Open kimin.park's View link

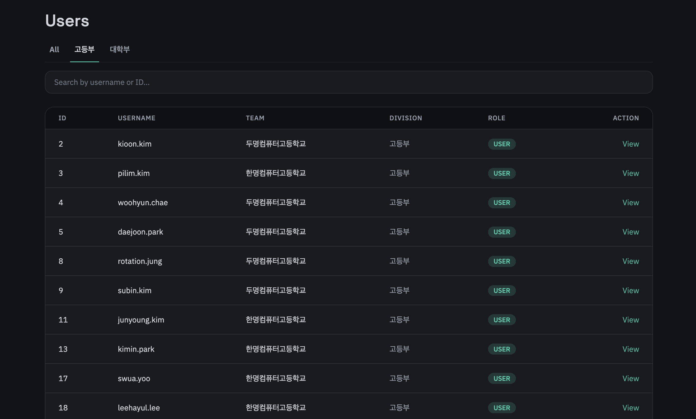coord(630,349)
